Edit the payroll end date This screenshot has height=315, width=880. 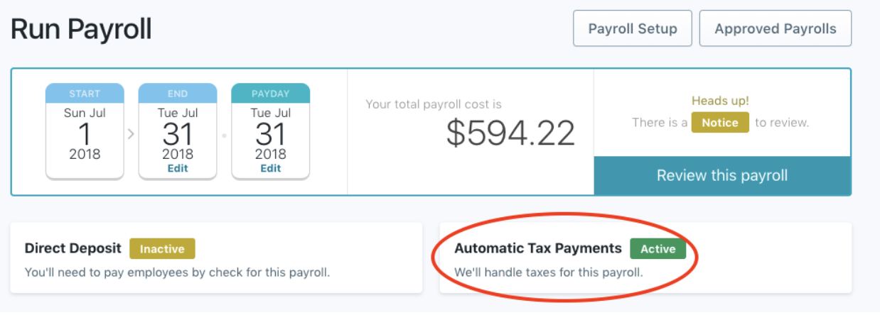click(178, 169)
